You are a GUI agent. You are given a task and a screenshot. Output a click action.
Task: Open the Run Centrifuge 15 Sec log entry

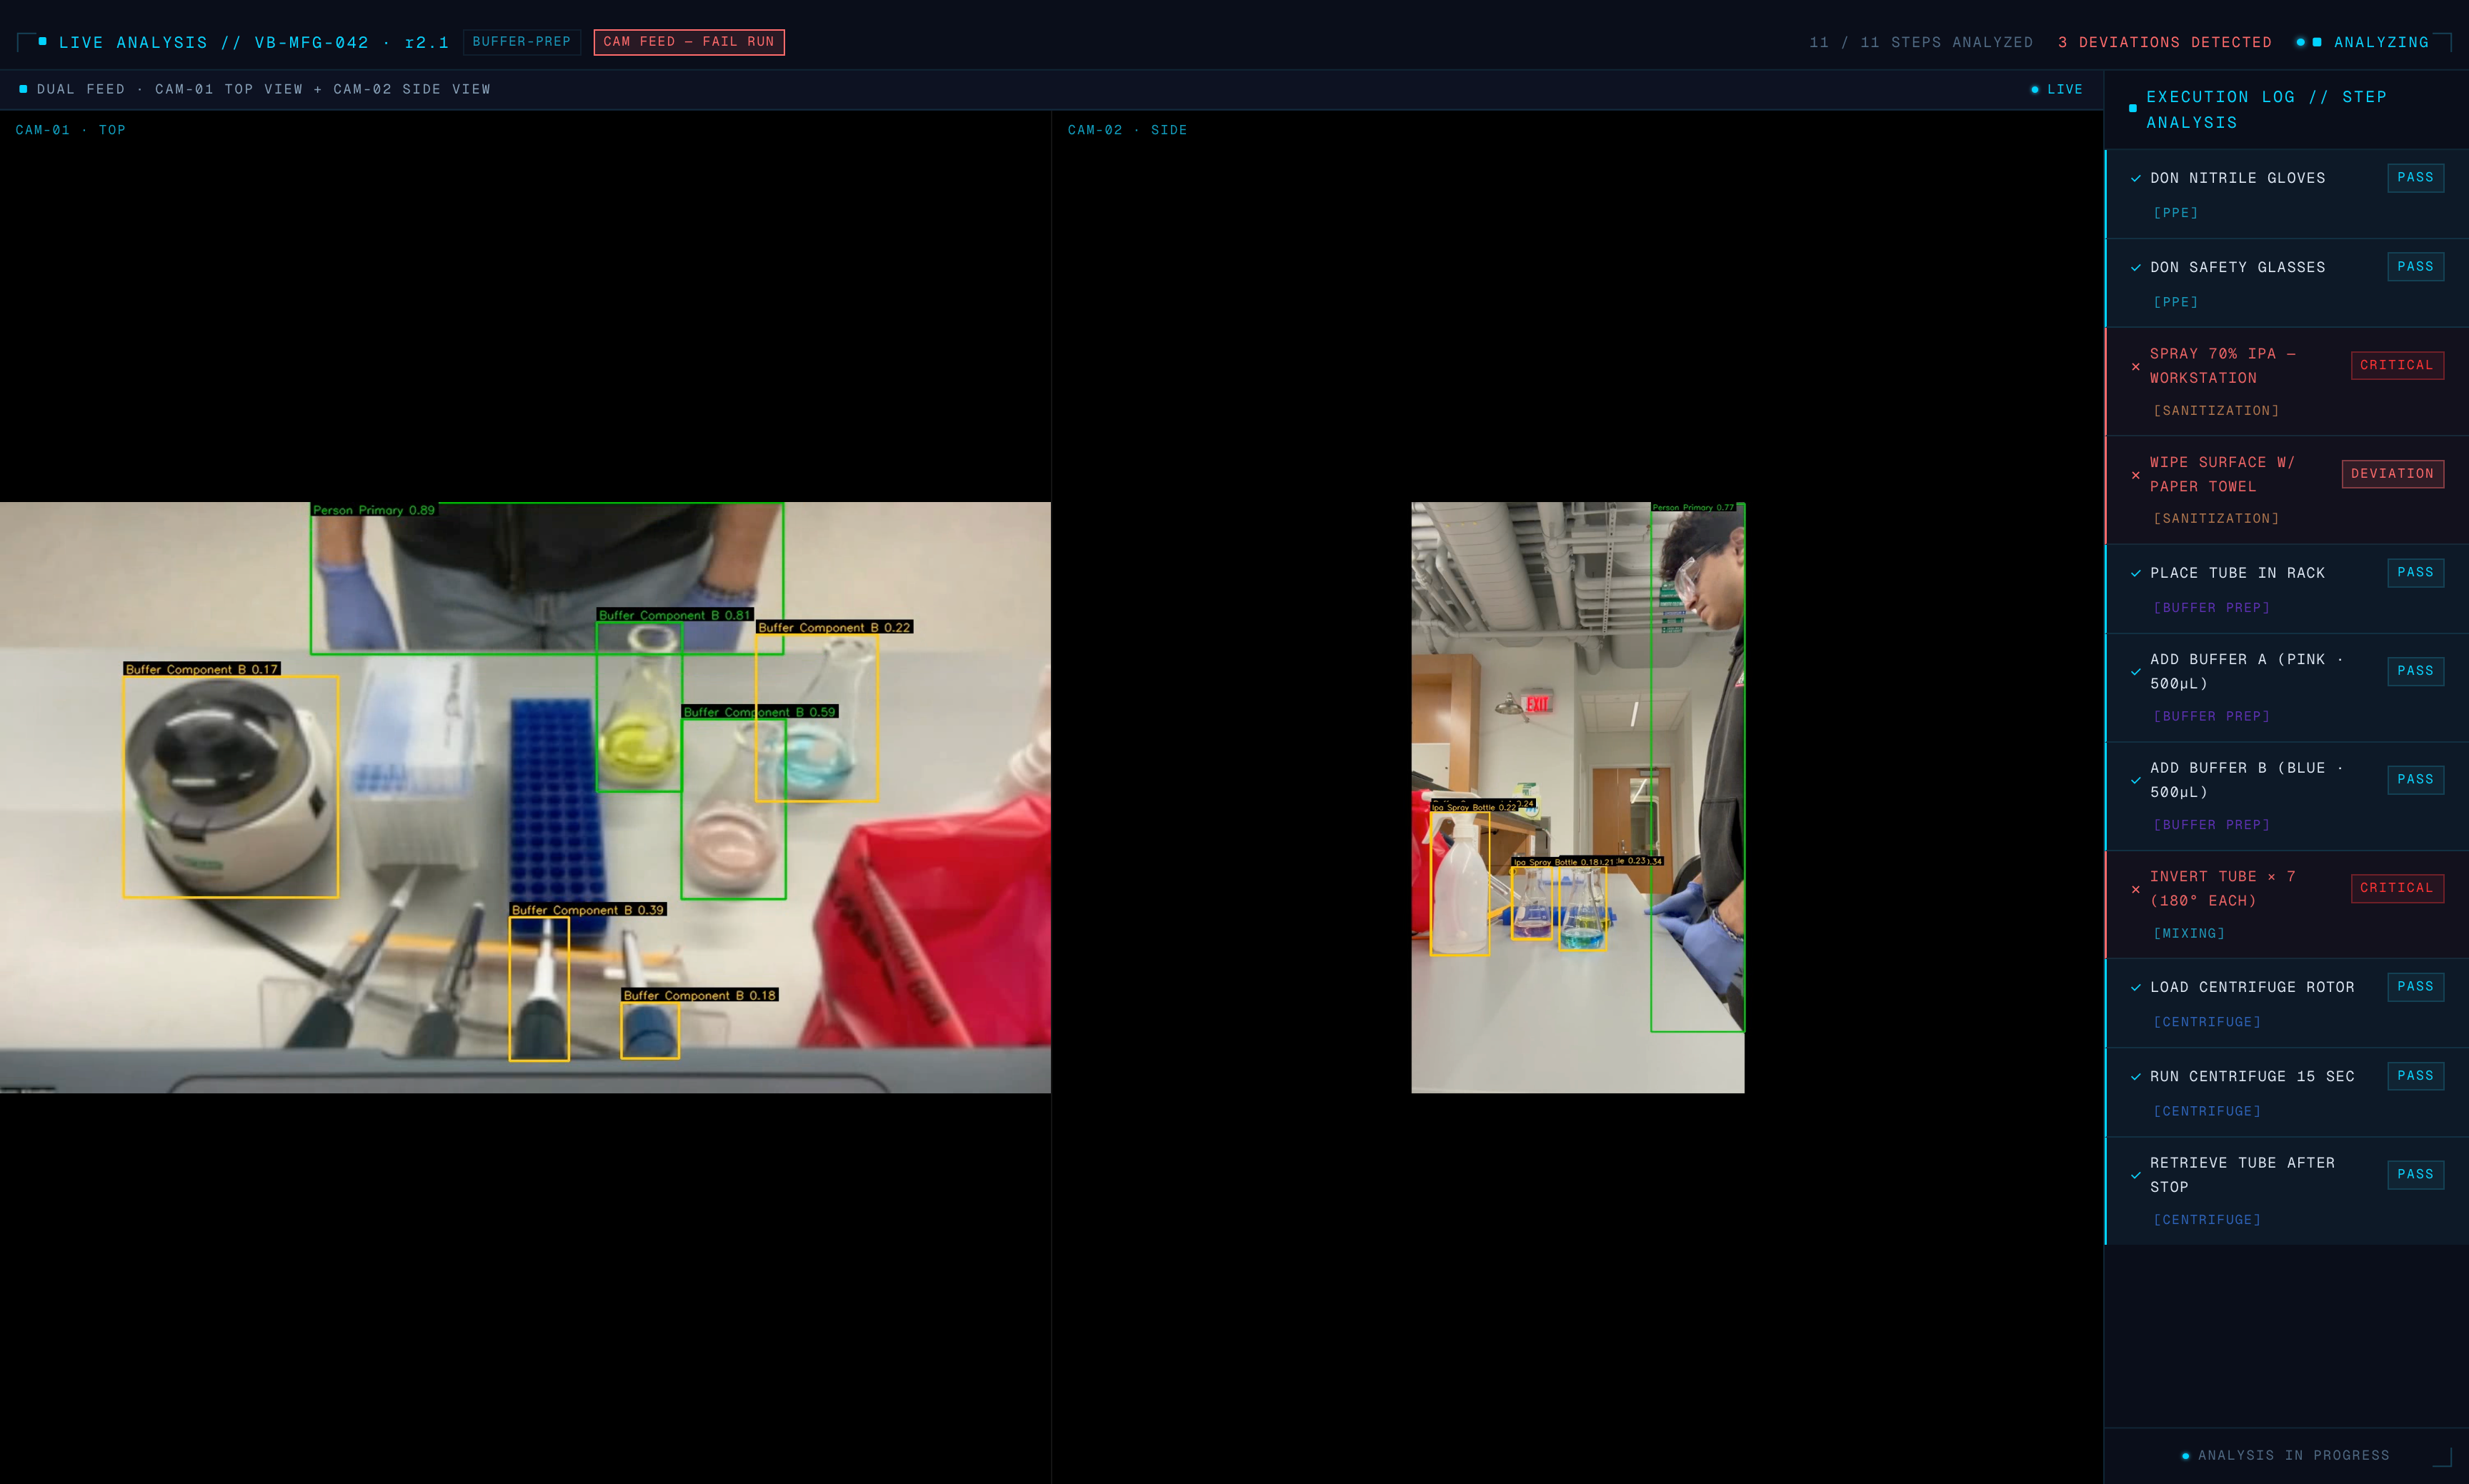(2252, 1077)
